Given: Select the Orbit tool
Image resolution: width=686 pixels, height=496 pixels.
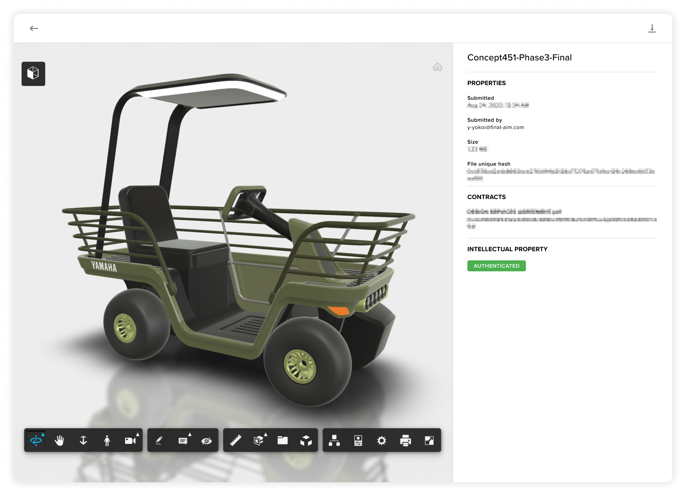Looking at the screenshot, I should (36, 440).
